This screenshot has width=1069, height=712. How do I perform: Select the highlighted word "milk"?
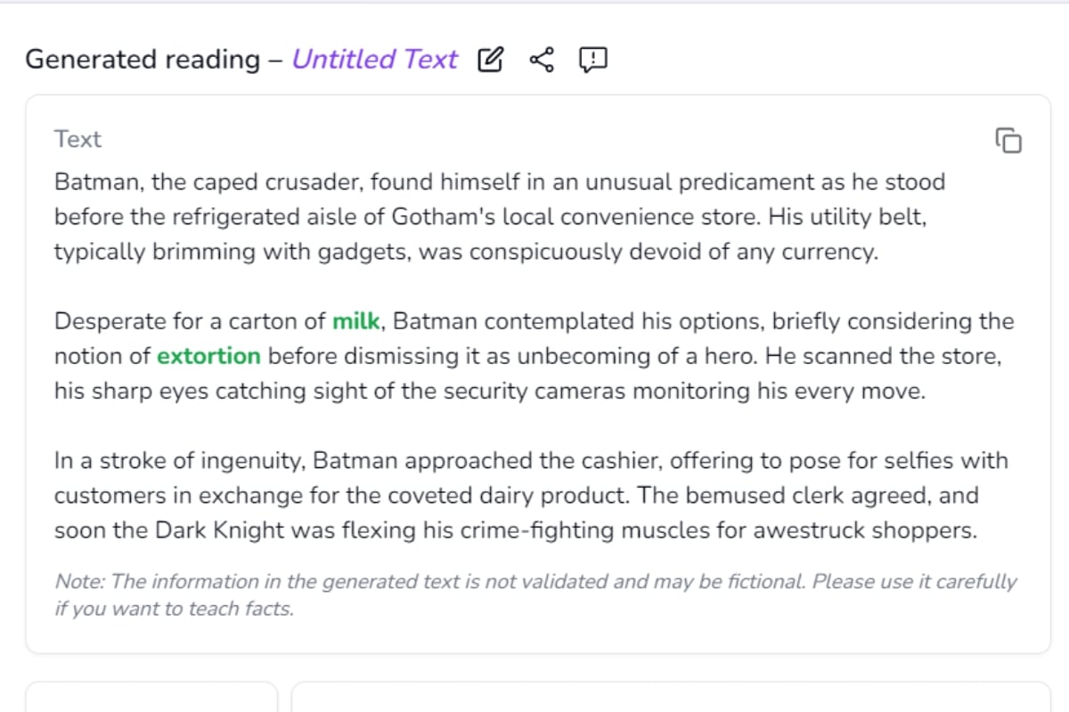[x=355, y=321]
